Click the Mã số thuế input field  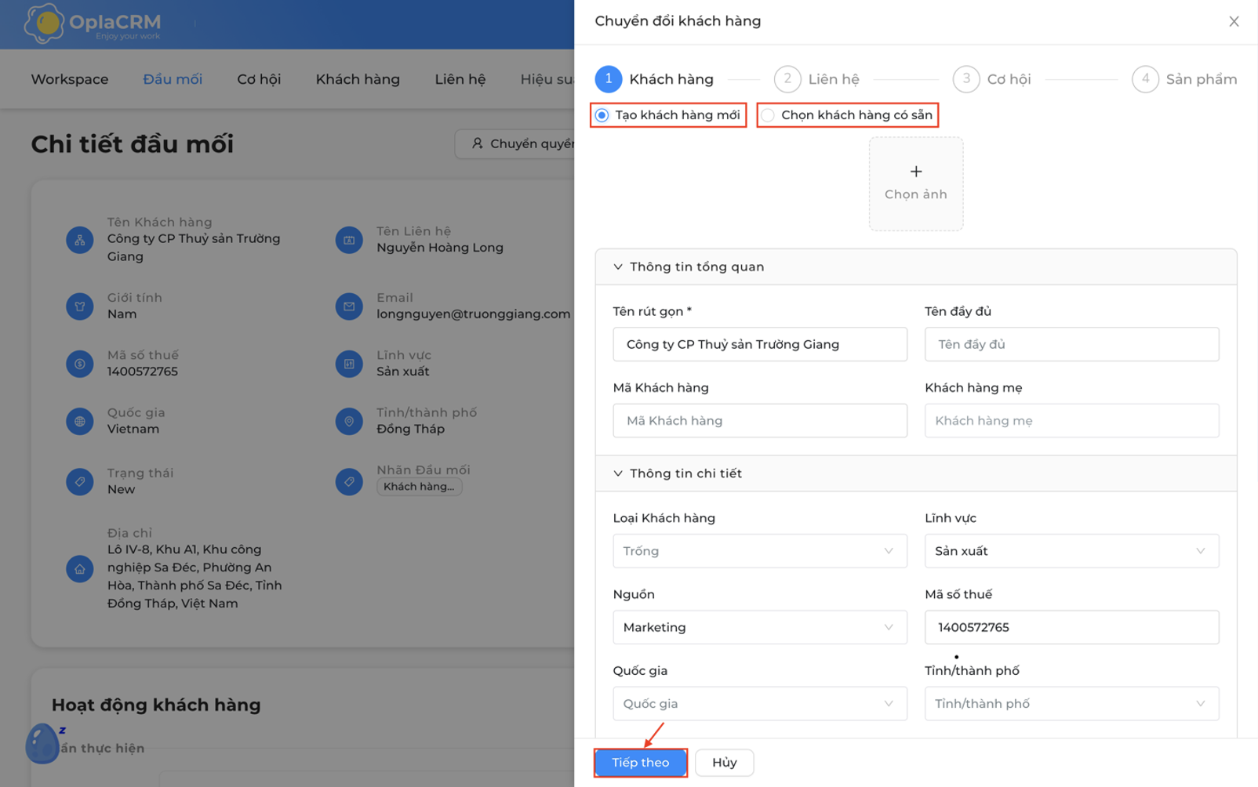coord(1071,627)
